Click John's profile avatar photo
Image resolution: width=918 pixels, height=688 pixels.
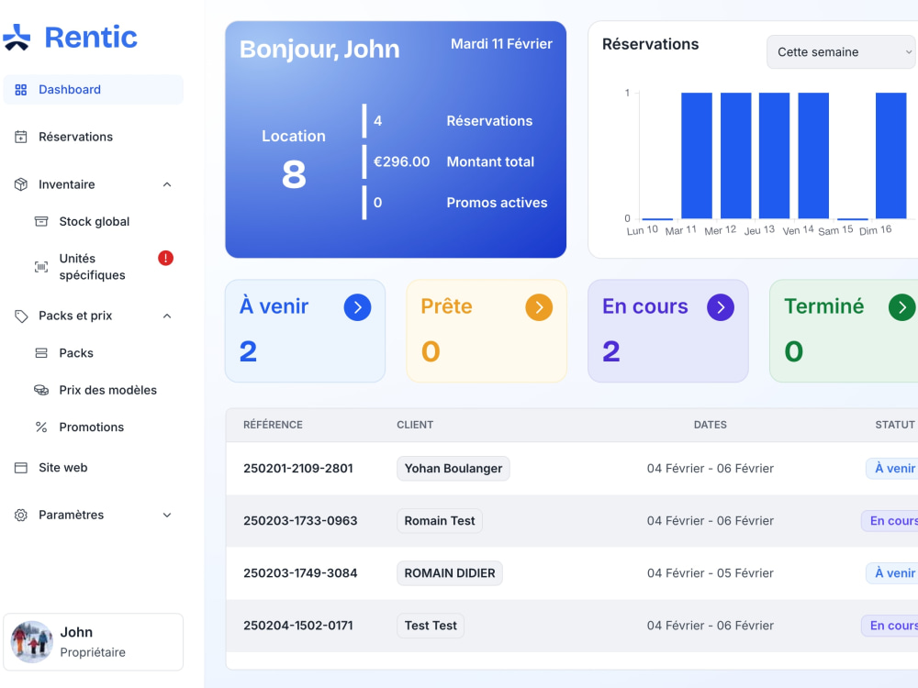31,642
